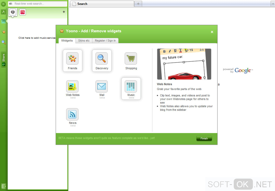Click the Yoono logo in the dialog title

click(62, 31)
